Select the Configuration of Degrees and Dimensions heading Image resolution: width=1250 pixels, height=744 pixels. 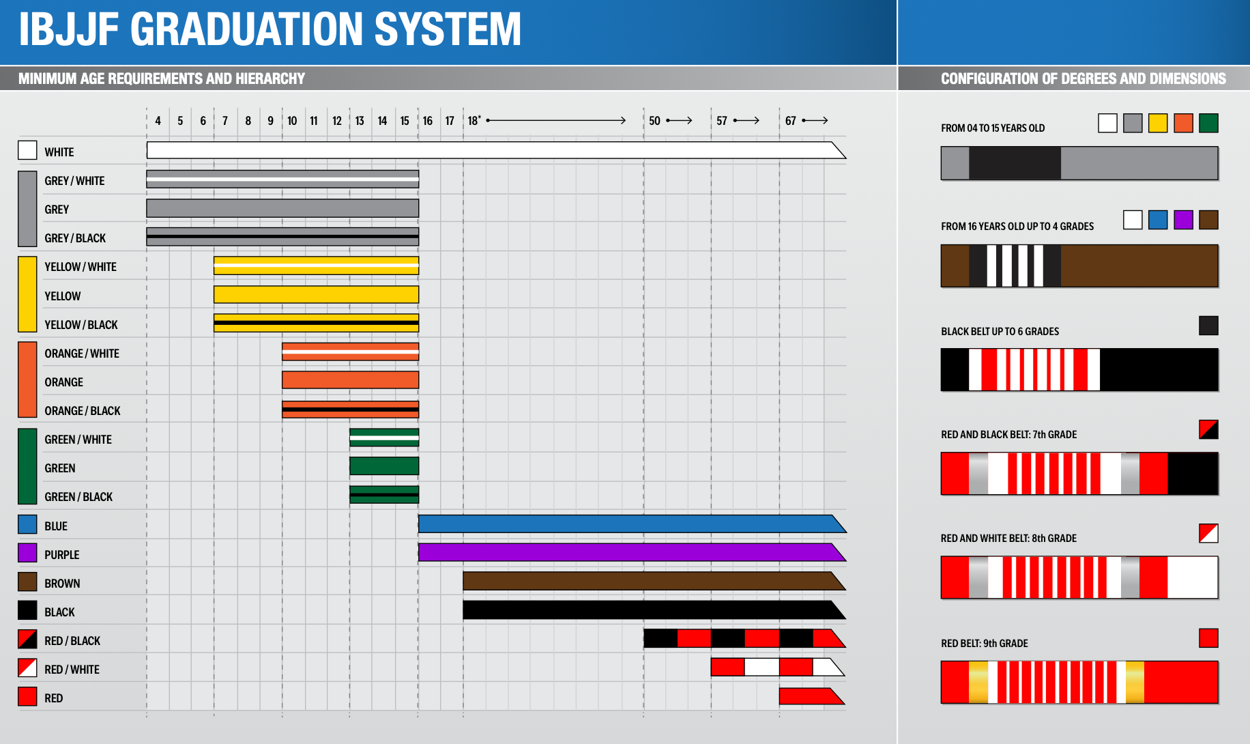[x=1083, y=78]
